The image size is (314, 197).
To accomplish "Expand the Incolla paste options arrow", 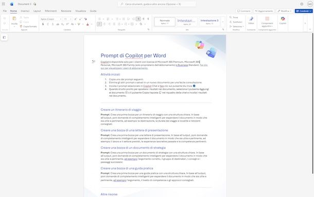I will tap(14, 27).
